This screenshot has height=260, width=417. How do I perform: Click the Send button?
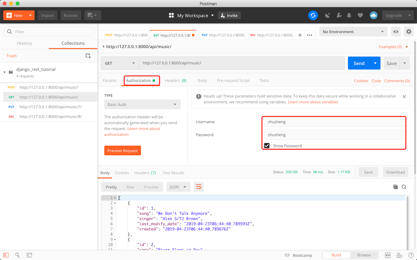[x=359, y=63]
